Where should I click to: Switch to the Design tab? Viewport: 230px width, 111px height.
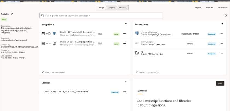click(101, 8)
